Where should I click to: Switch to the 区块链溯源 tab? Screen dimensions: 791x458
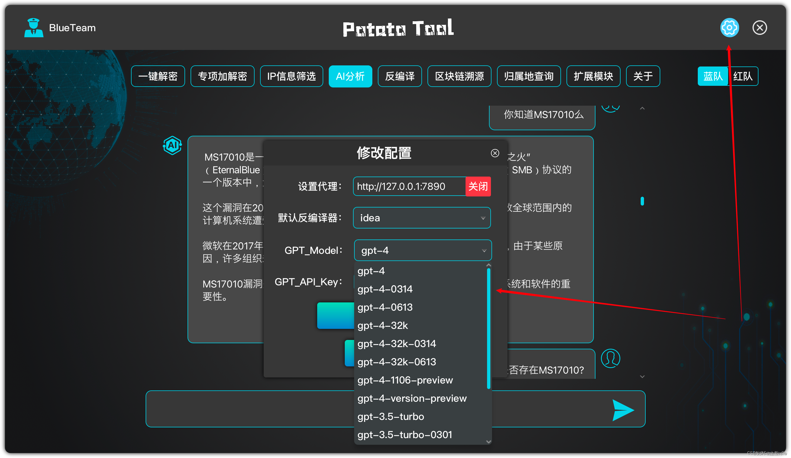459,76
